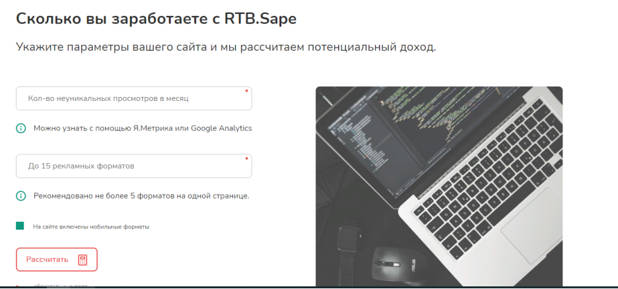Image resolution: width=618 pixels, height=289 pixels.
Task: Click the monthly non-unique views input field
Action: [133, 98]
